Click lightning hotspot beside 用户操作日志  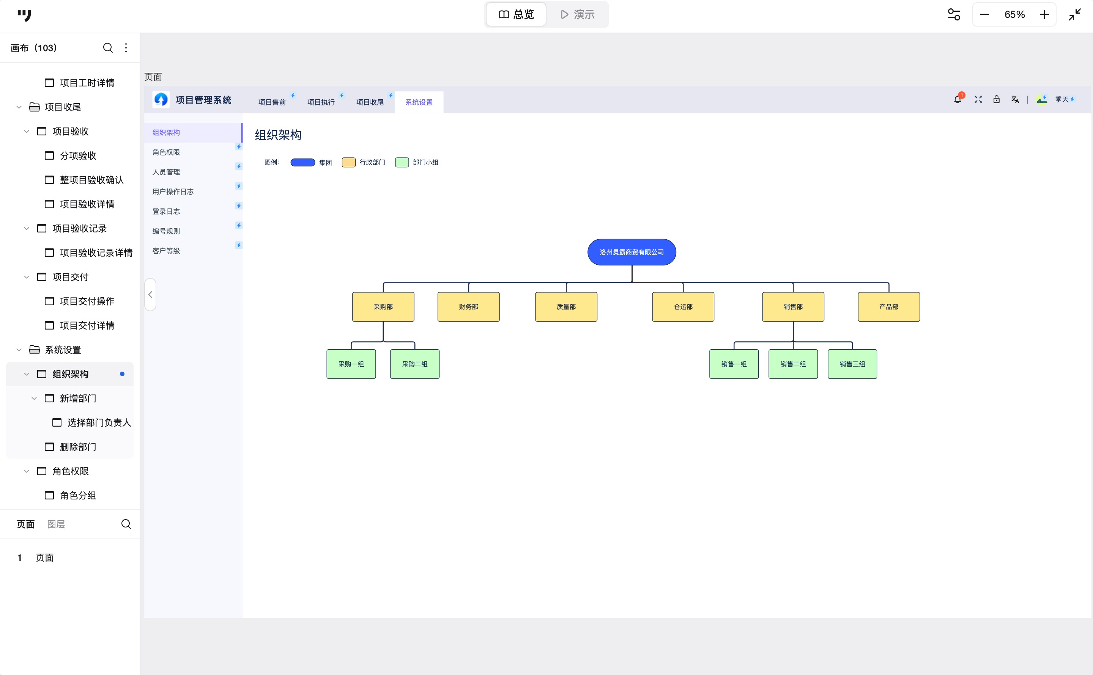(x=239, y=186)
